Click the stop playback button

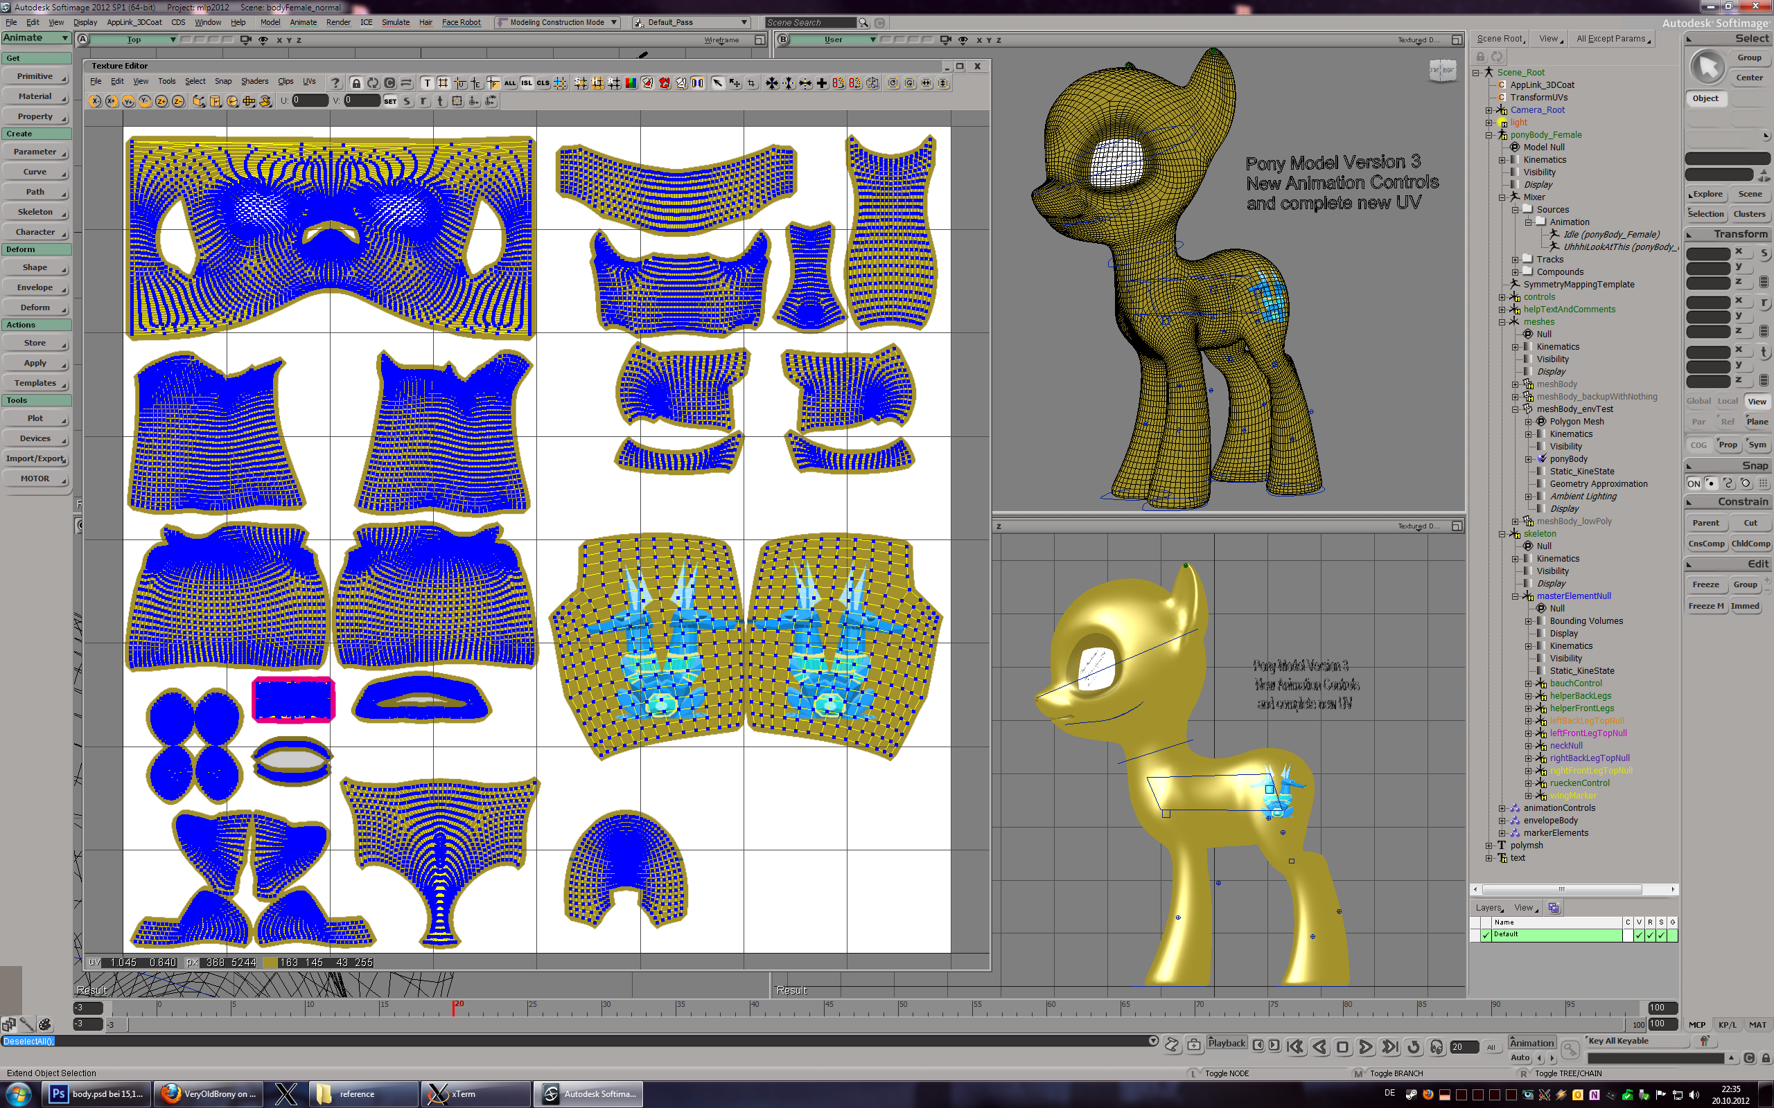coord(1342,1047)
